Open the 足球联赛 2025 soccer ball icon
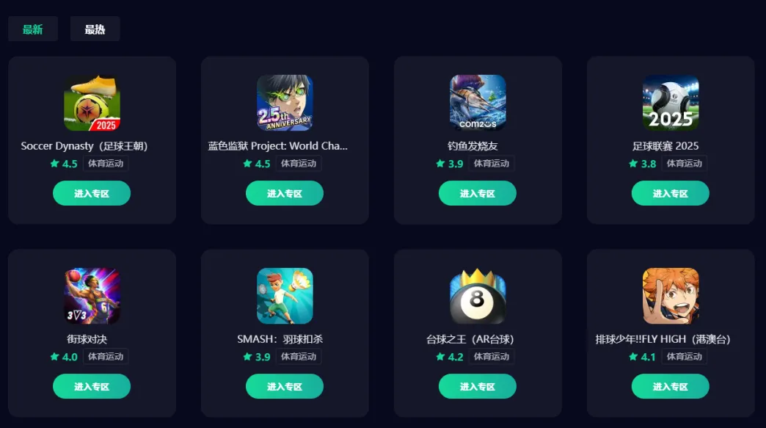The image size is (766, 428). coord(671,103)
